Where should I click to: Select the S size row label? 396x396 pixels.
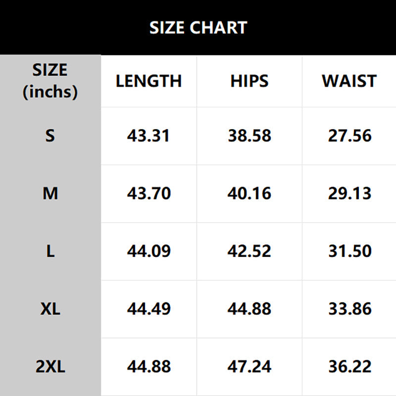(50, 136)
